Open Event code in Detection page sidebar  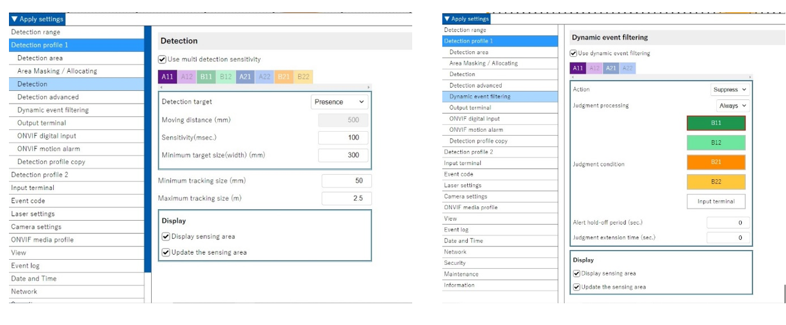pos(77,201)
